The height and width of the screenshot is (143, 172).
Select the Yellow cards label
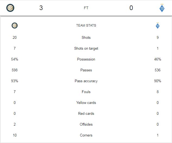[x=86, y=103]
